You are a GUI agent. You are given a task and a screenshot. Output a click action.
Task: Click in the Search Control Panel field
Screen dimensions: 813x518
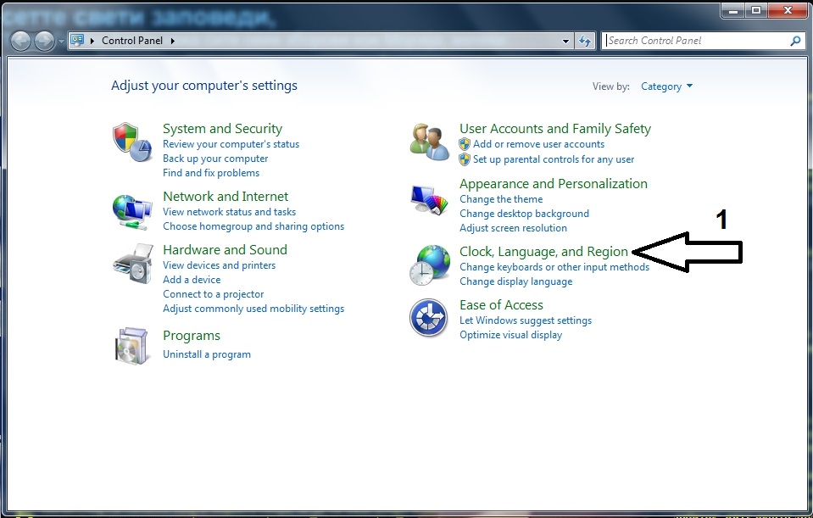[695, 41]
